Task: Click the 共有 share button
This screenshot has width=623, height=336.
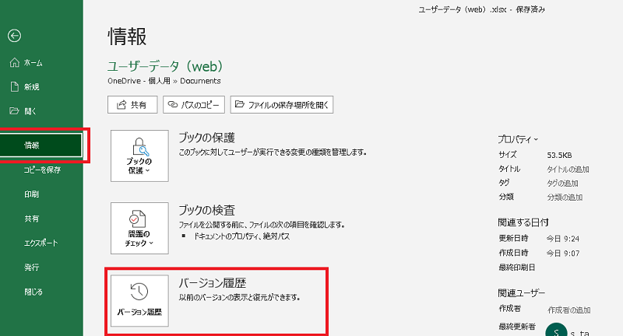Action: [x=132, y=104]
